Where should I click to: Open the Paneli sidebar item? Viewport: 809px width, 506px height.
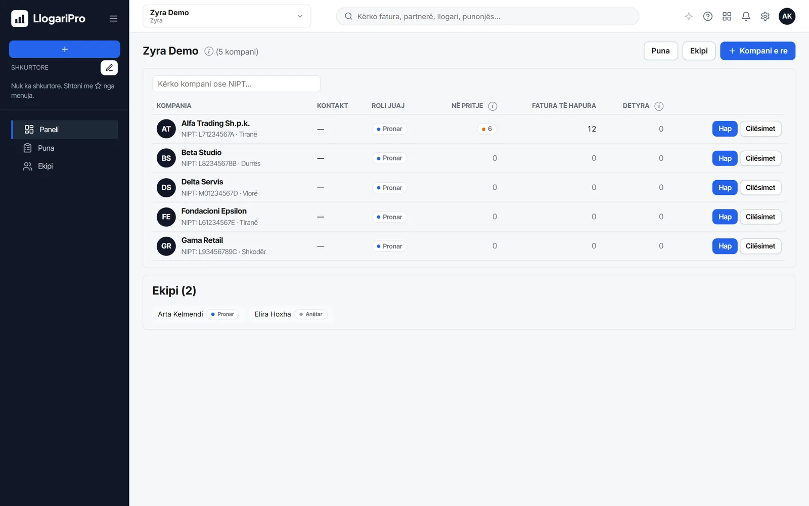tap(65, 130)
